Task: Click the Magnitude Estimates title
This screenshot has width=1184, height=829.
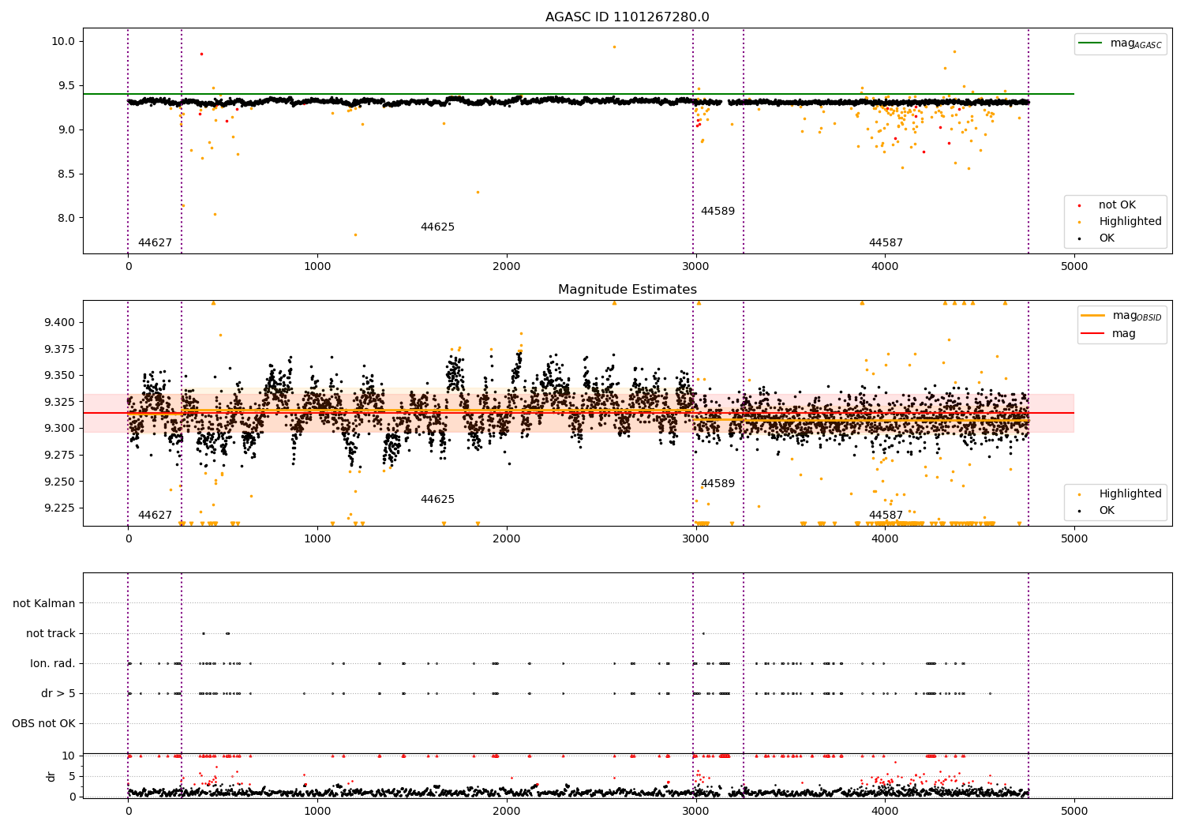Action: pos(628,290)
